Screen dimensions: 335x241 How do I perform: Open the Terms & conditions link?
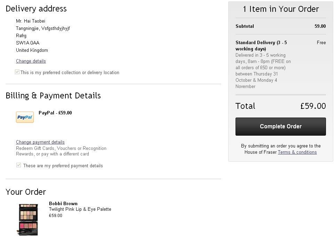coord(297,152)
